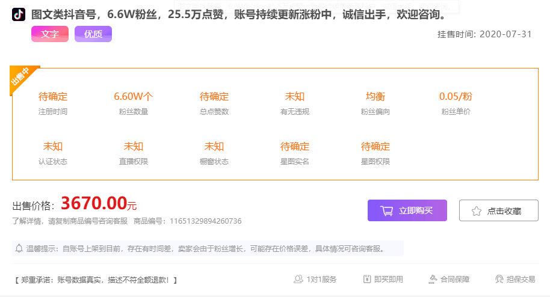Click the 出售价格 label
Viewport: 550px width, 297px height.
click(x=34, y=206)
